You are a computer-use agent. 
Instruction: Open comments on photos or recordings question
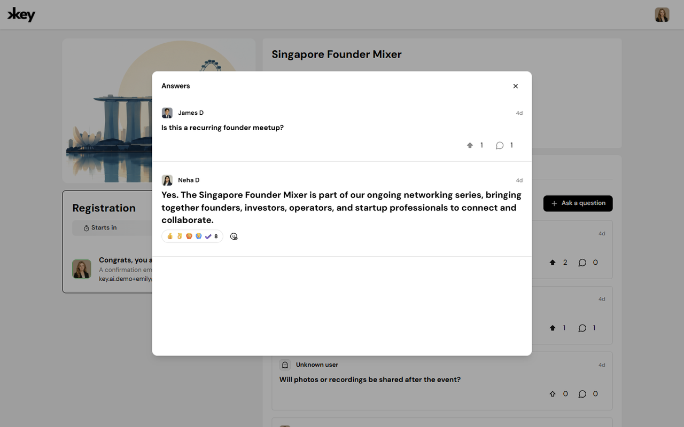(x=582, y=394)
